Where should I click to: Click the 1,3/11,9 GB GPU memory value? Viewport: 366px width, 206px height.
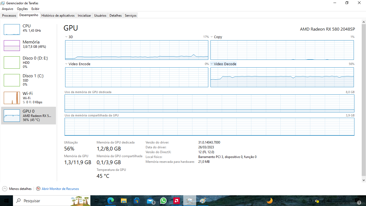click(x=78, y=162)
